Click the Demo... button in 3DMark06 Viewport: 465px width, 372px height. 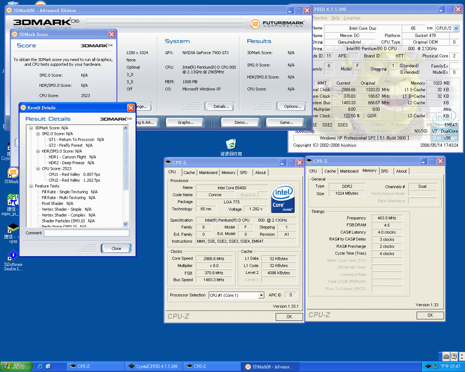pyautogui.click(x=241, y=122)
